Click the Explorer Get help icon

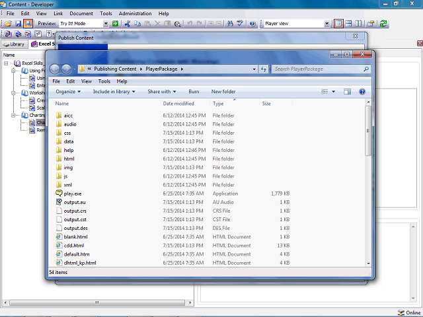click(362, 92)
